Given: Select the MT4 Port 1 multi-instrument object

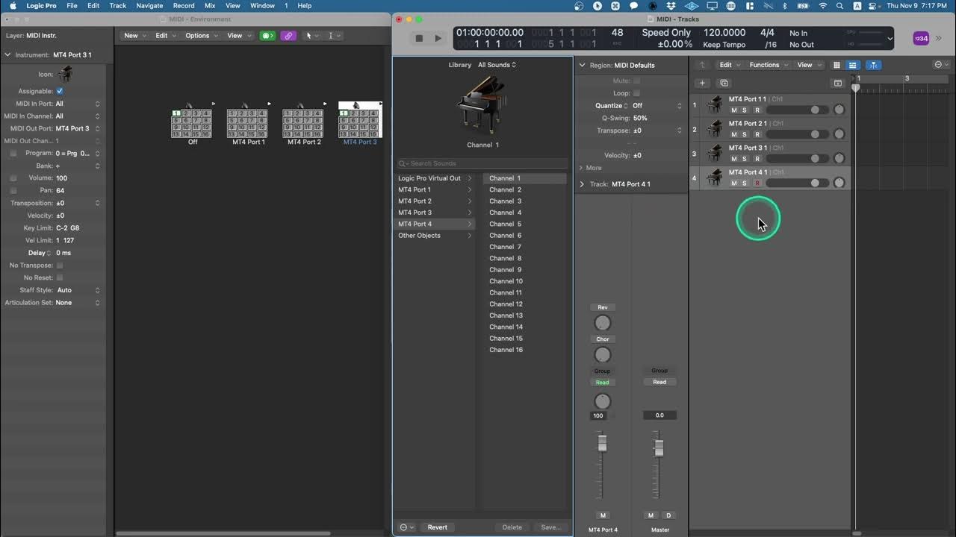Looking at the screenshot, I should click(248, 123).
